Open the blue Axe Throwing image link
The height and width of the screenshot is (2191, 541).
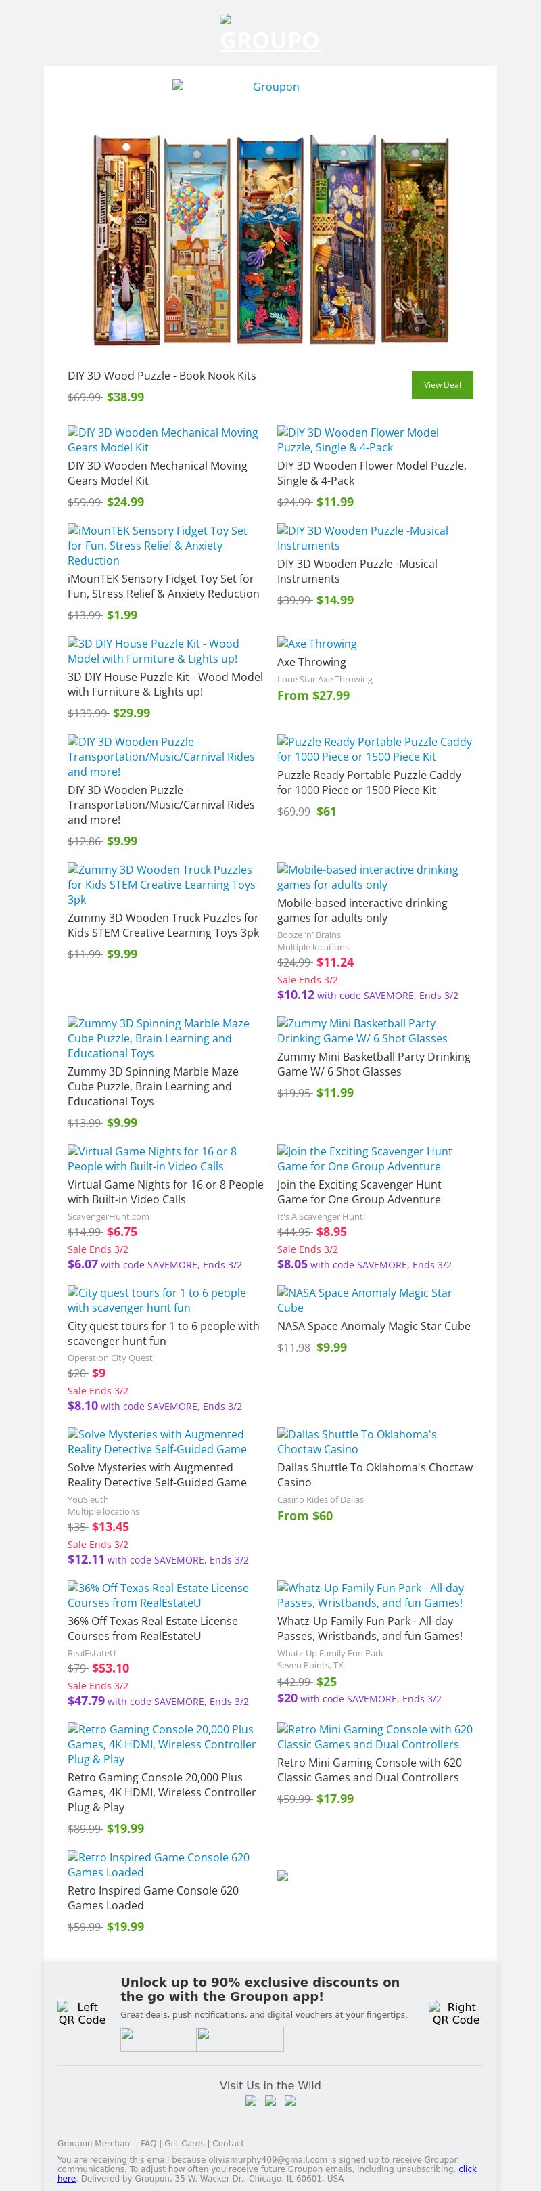[x=316, y=644]
